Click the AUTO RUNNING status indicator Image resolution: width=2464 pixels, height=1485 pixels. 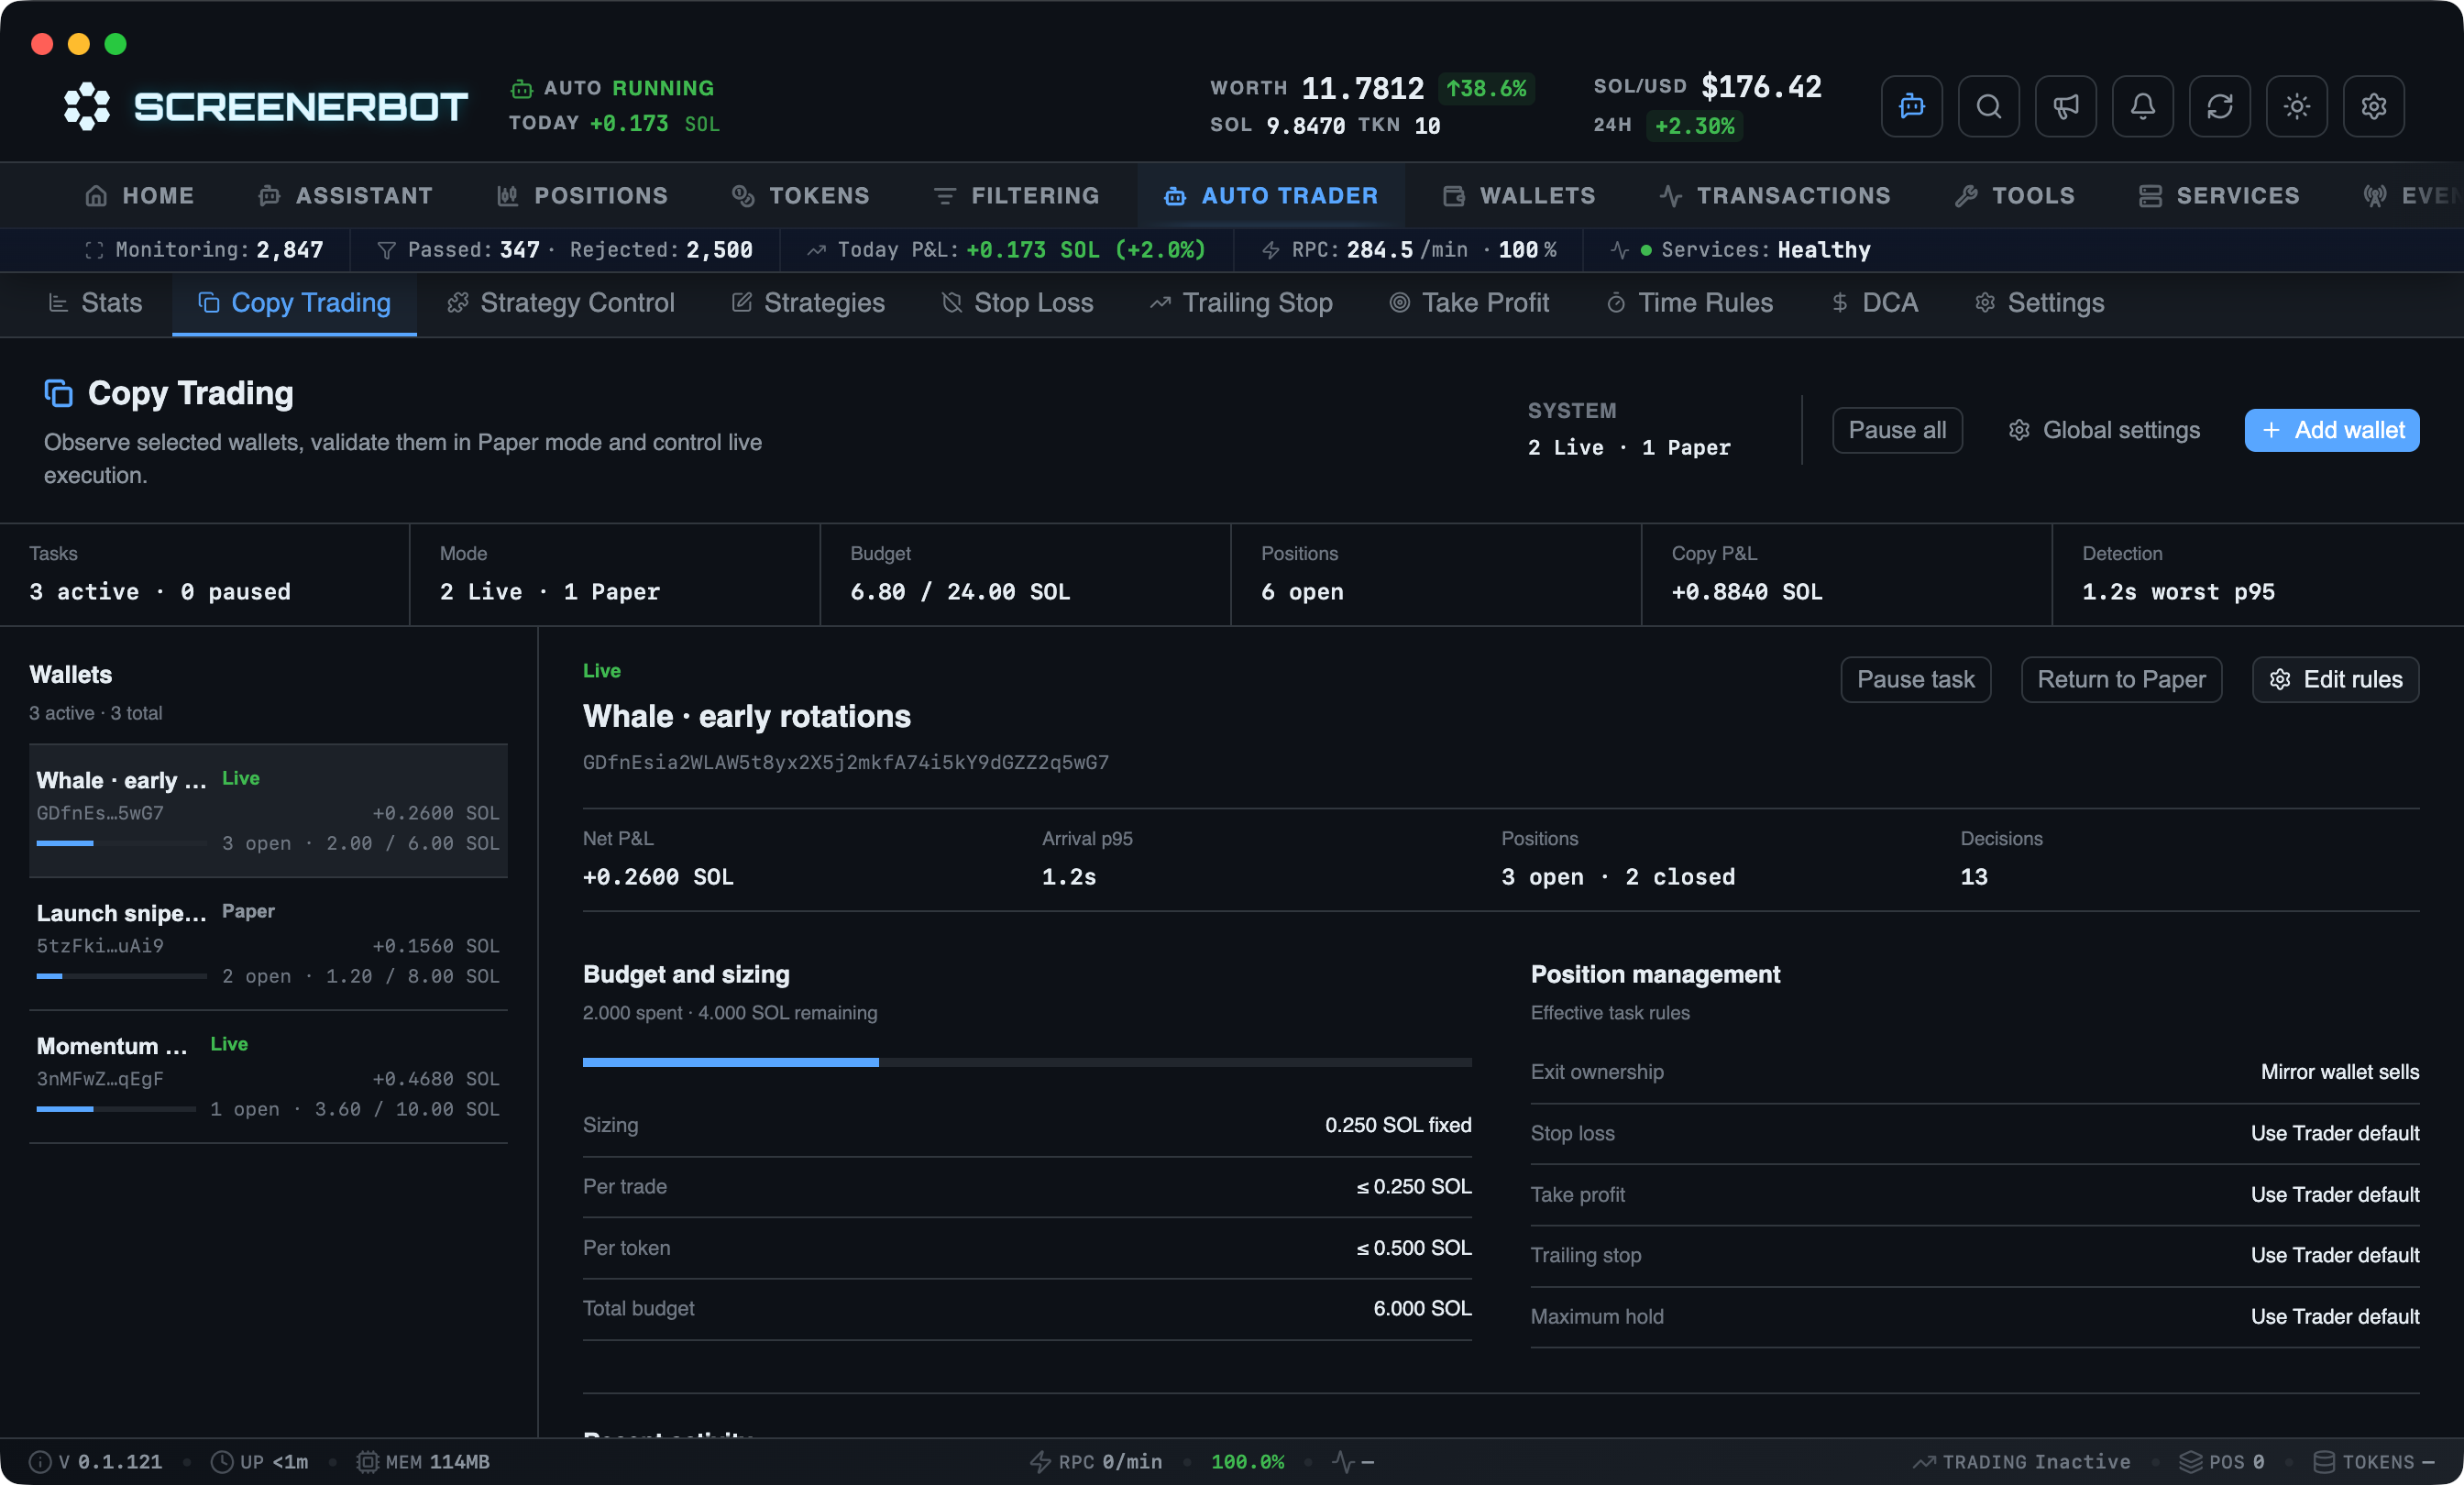[x=613, y=88]
